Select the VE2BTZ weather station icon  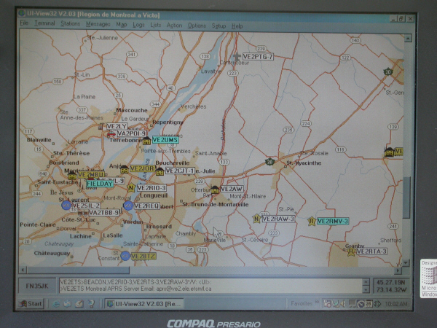coord(125,256)
